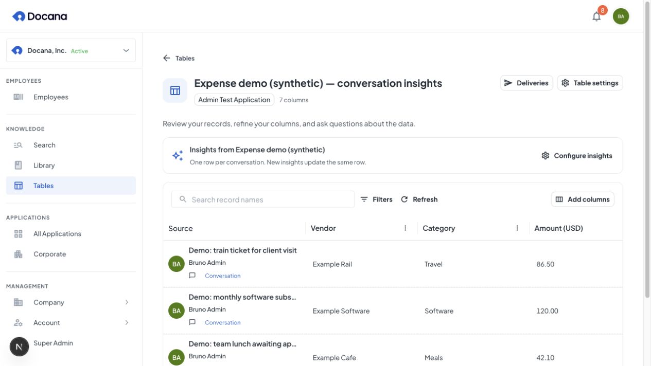Click the All Applications grid icon

pyautogui.click(x=19, y=234)
